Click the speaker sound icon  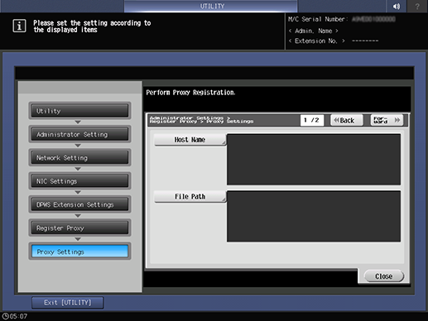397,6
